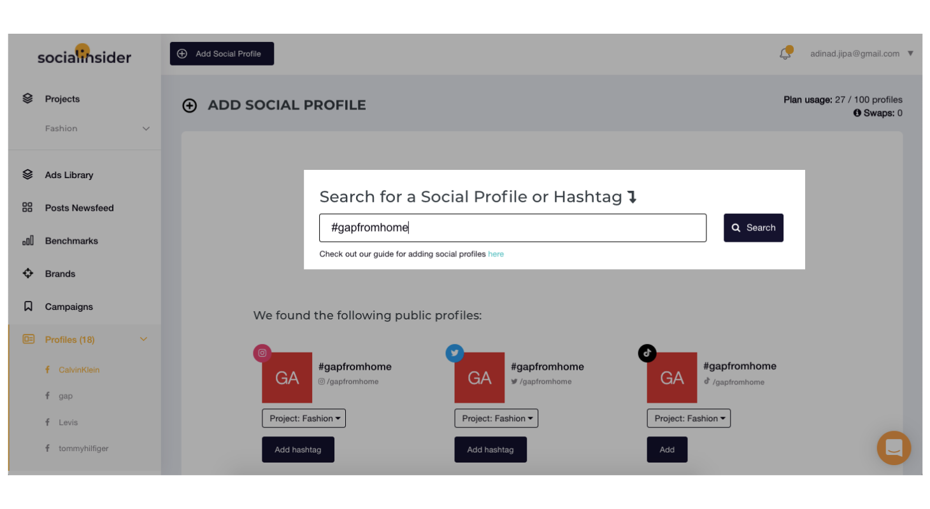Click the TikTok badge on third result
This screenshot has width=930, height=509.
pyautogui.click(x=647, y=353)
